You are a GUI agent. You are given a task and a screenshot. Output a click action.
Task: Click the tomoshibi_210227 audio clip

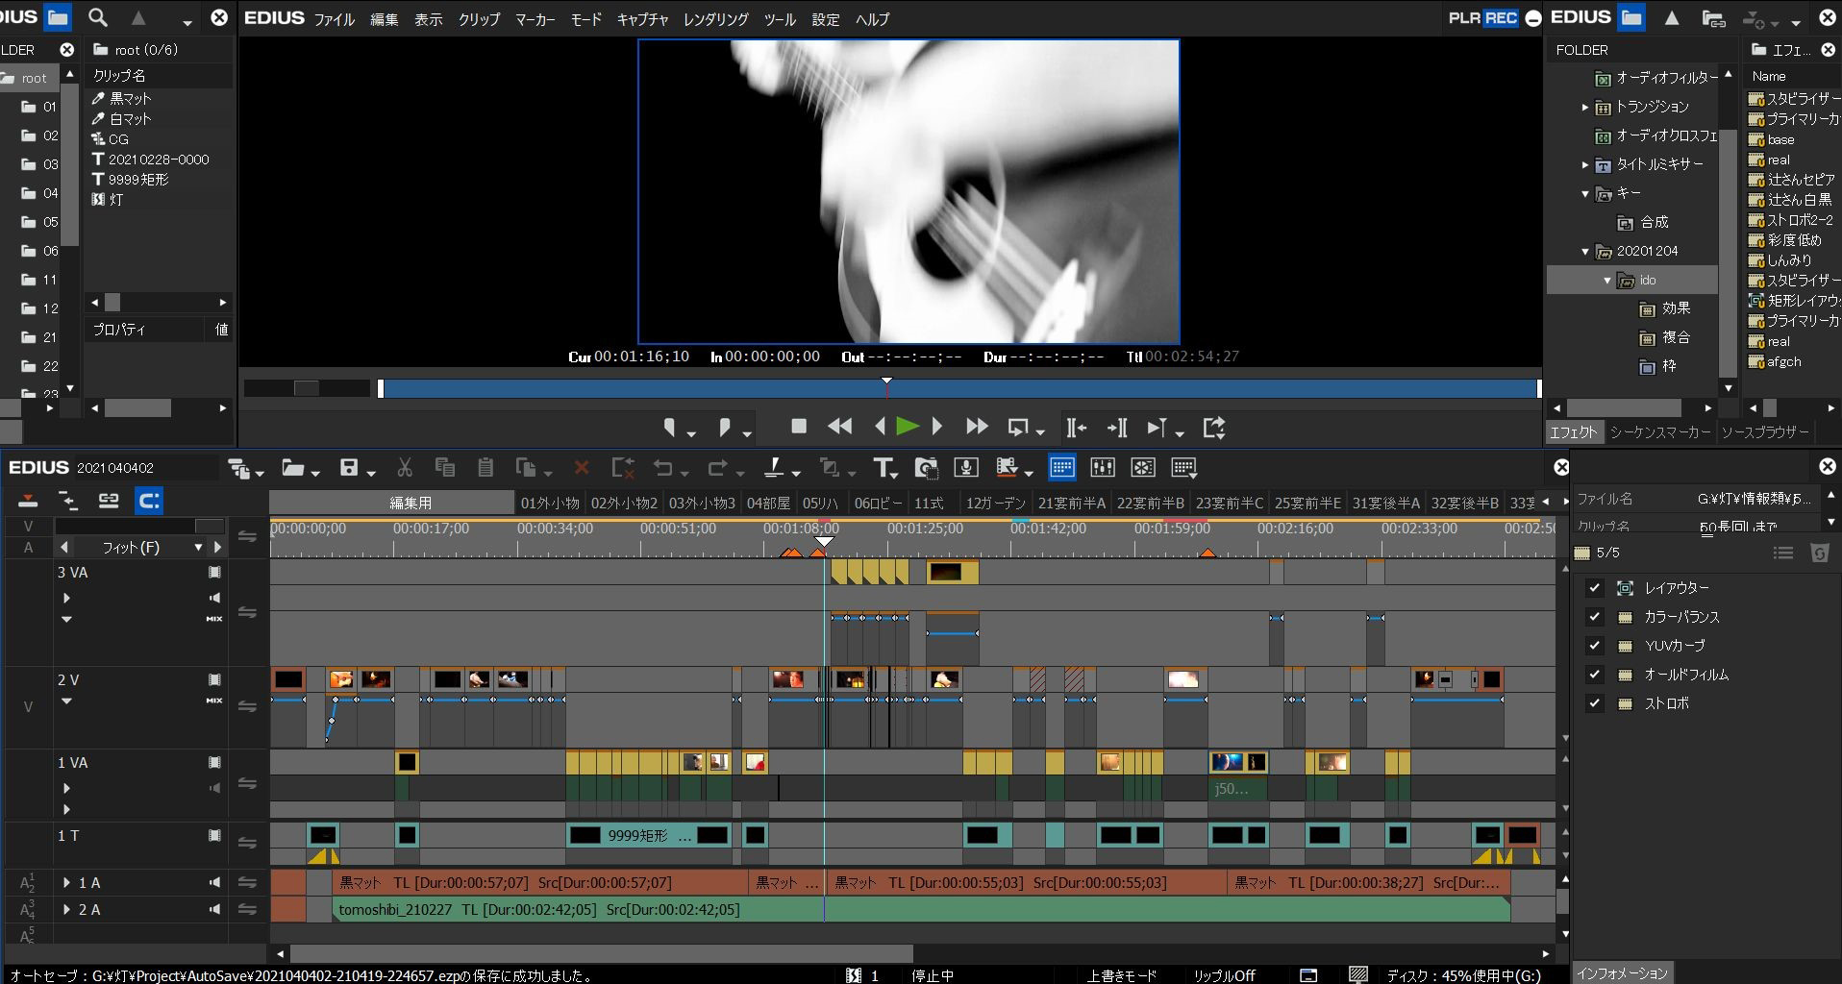pyautogui.click(x=920, y=909)
